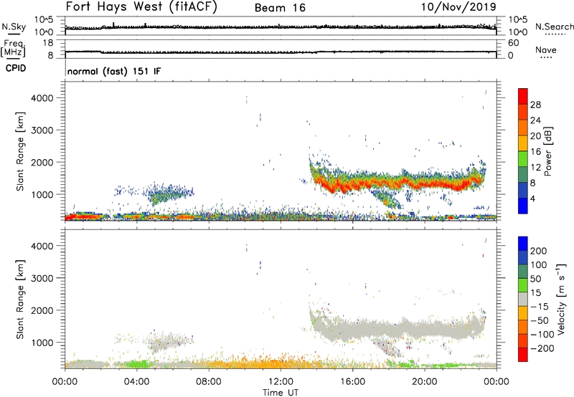Select the "normal (fast) 151 IF" text

pyautogui.click(x=114, y=71)
